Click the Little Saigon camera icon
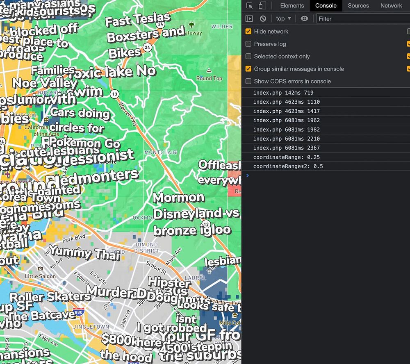Screen dimensions: 410x364 point(40,268)
